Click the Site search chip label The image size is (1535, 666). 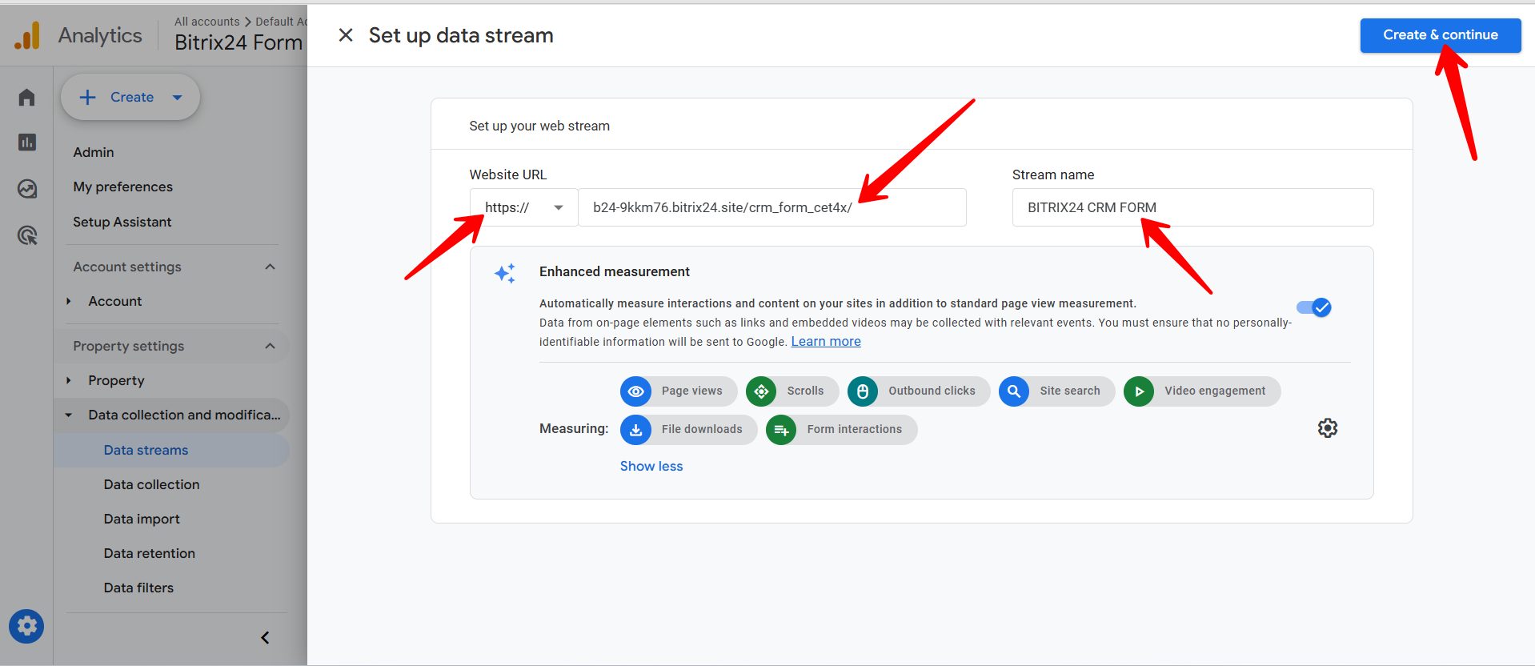coord(1070,391)
